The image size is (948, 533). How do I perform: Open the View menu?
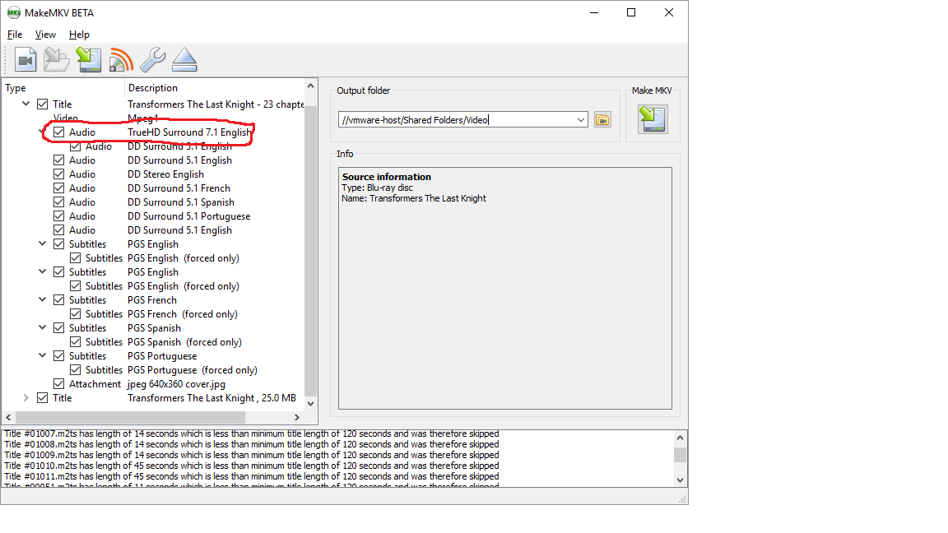(45, 35)
